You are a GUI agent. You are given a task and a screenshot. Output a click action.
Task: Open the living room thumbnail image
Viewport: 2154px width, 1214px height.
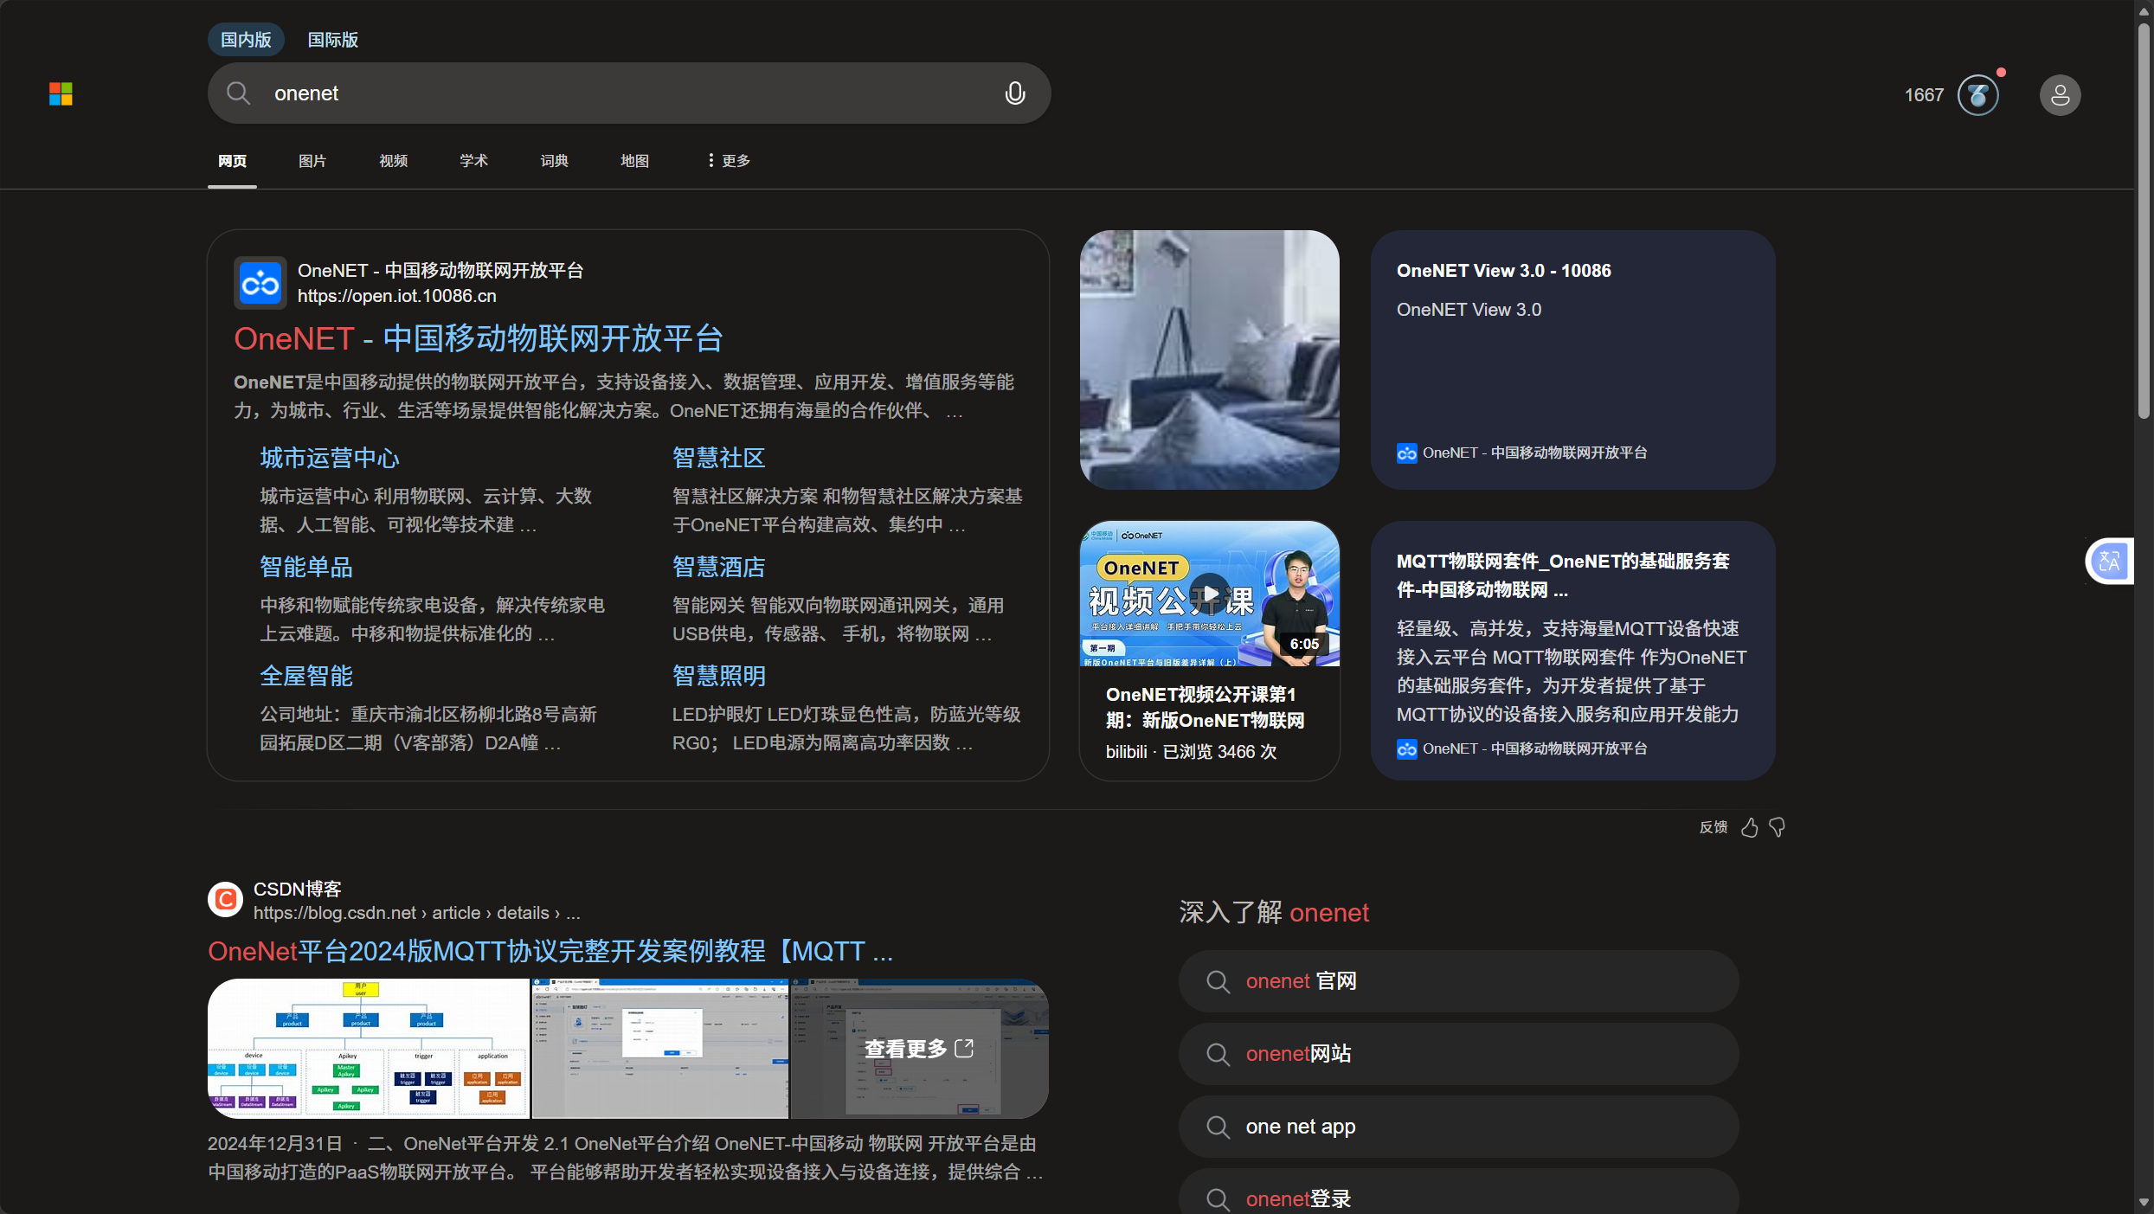click(1210, 360)
